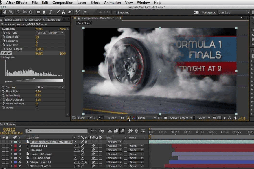Expand layer 6 Shape Layer 11 properties

12,162
